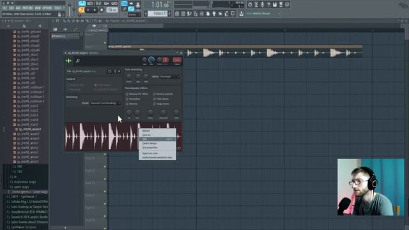Add new pattern with plus button
Viewport: 409px width, 230px height.
click(x=169, y=13)
